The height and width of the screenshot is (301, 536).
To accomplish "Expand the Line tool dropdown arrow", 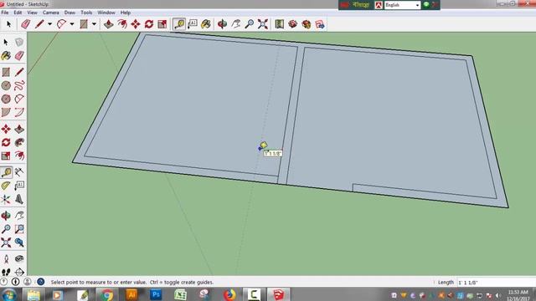I will (49, 24).
